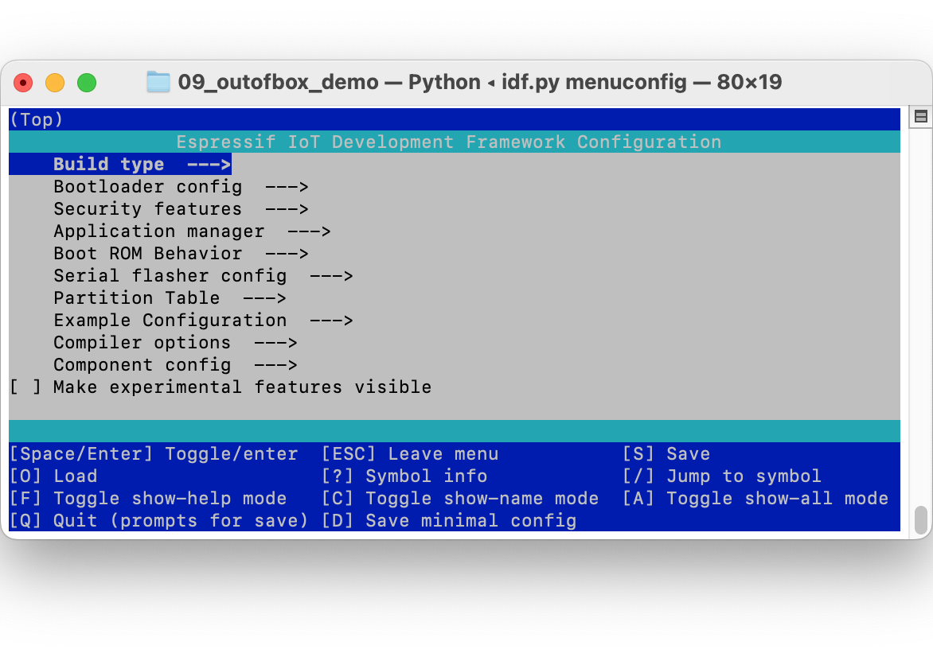Click the [C] Toggle show-name mode hint
The width and height of the screenshot is (933, 657).
460,499
